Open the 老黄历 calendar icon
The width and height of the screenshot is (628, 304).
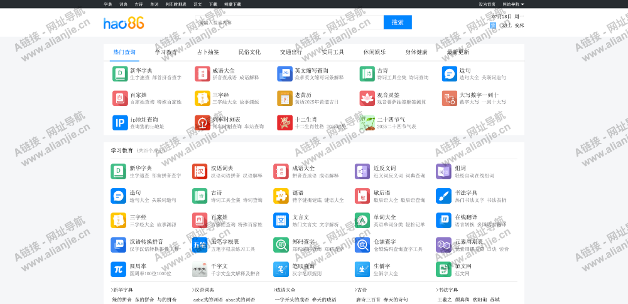284,98
